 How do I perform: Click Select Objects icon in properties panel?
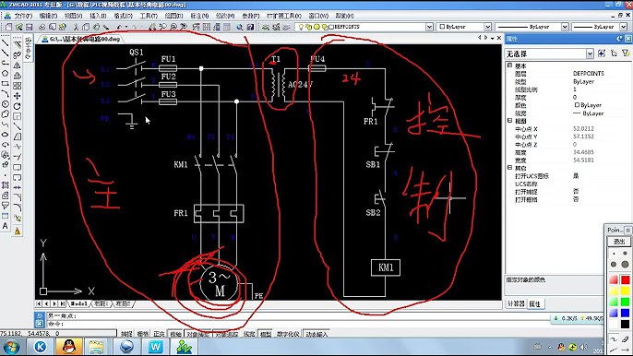(614, 53)
